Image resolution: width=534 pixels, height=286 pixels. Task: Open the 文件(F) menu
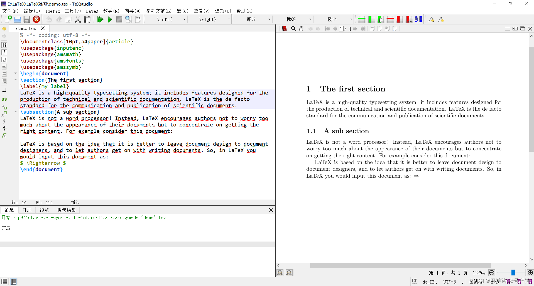10,11
